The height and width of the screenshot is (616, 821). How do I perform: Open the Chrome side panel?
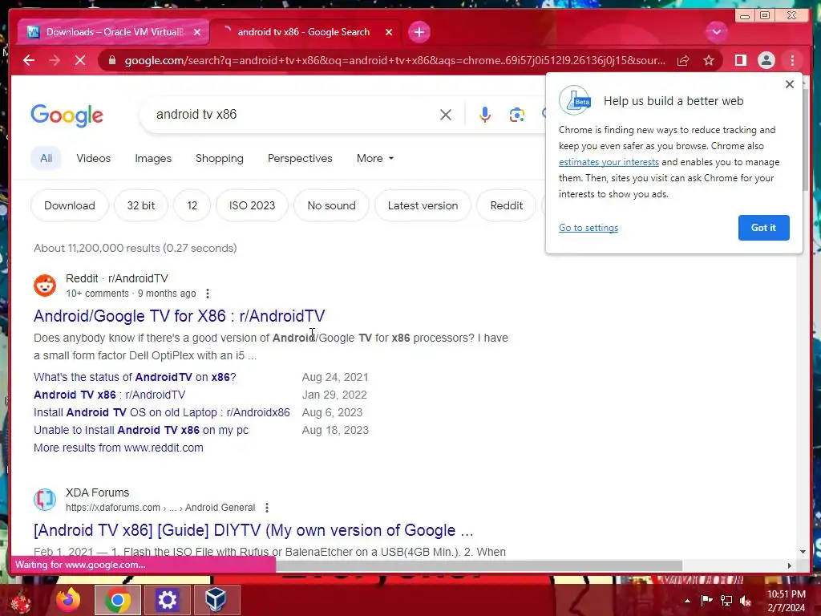[x=740, y=61]
